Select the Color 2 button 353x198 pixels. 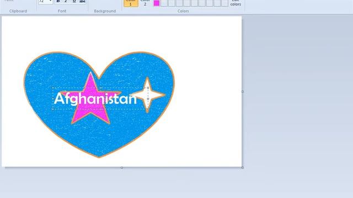[x=145, y=3]
